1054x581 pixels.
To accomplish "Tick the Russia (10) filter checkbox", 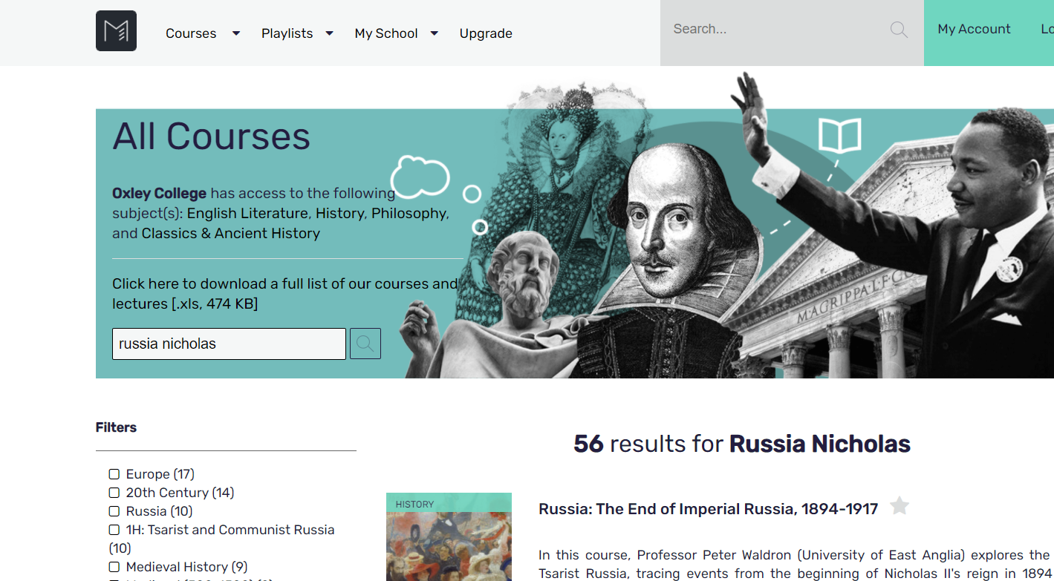I will tap(114, 511).
